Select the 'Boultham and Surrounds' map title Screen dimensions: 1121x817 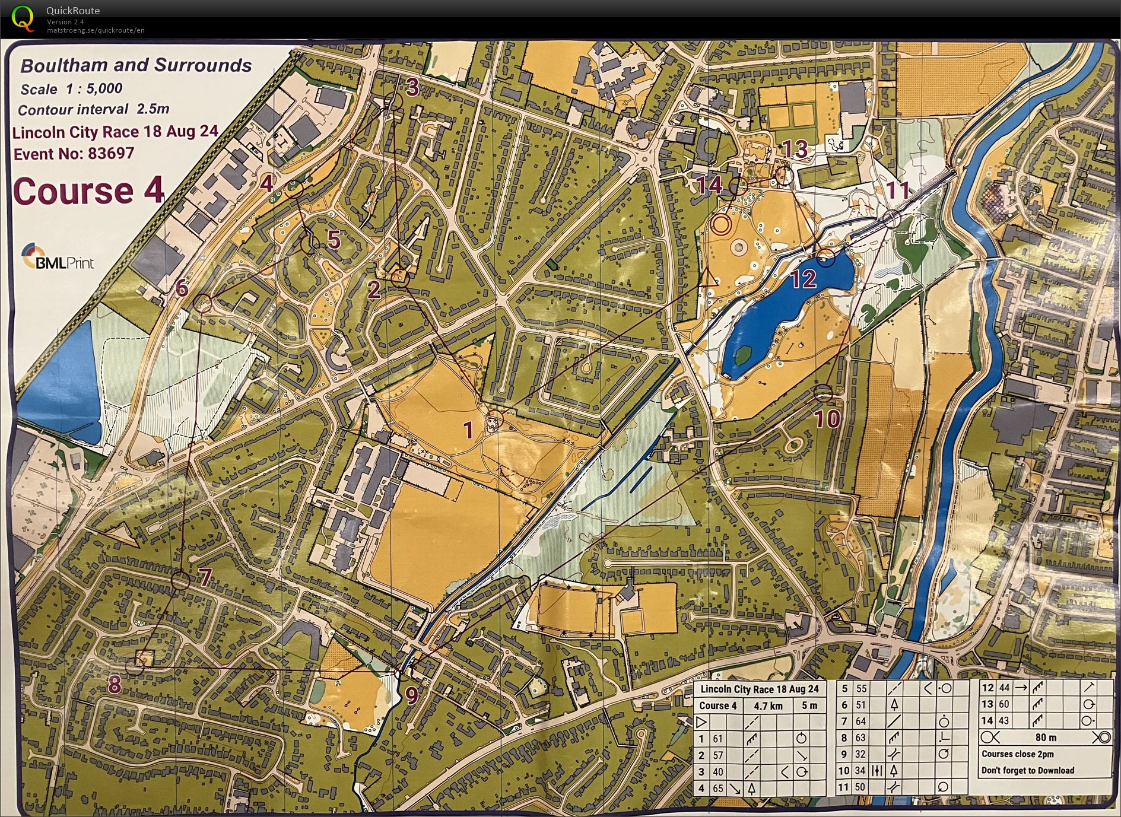(x=136, y=65)
